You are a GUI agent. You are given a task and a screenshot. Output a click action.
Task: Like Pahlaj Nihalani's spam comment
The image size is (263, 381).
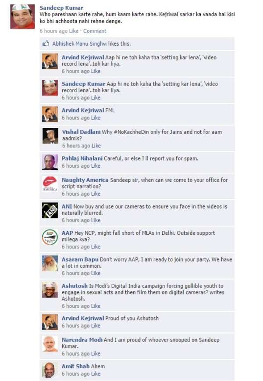point(96,166)
